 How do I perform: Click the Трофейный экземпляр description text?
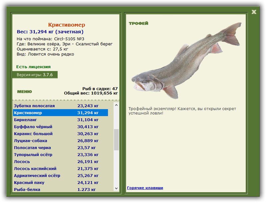(182, 111)
